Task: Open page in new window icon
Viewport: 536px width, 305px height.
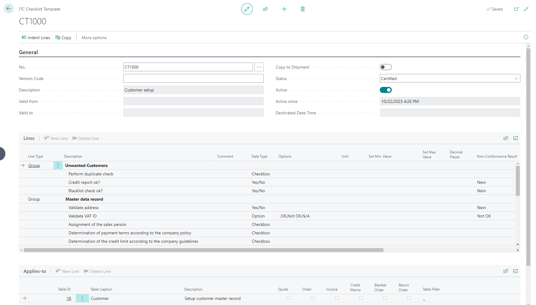Action: [516, 9]
